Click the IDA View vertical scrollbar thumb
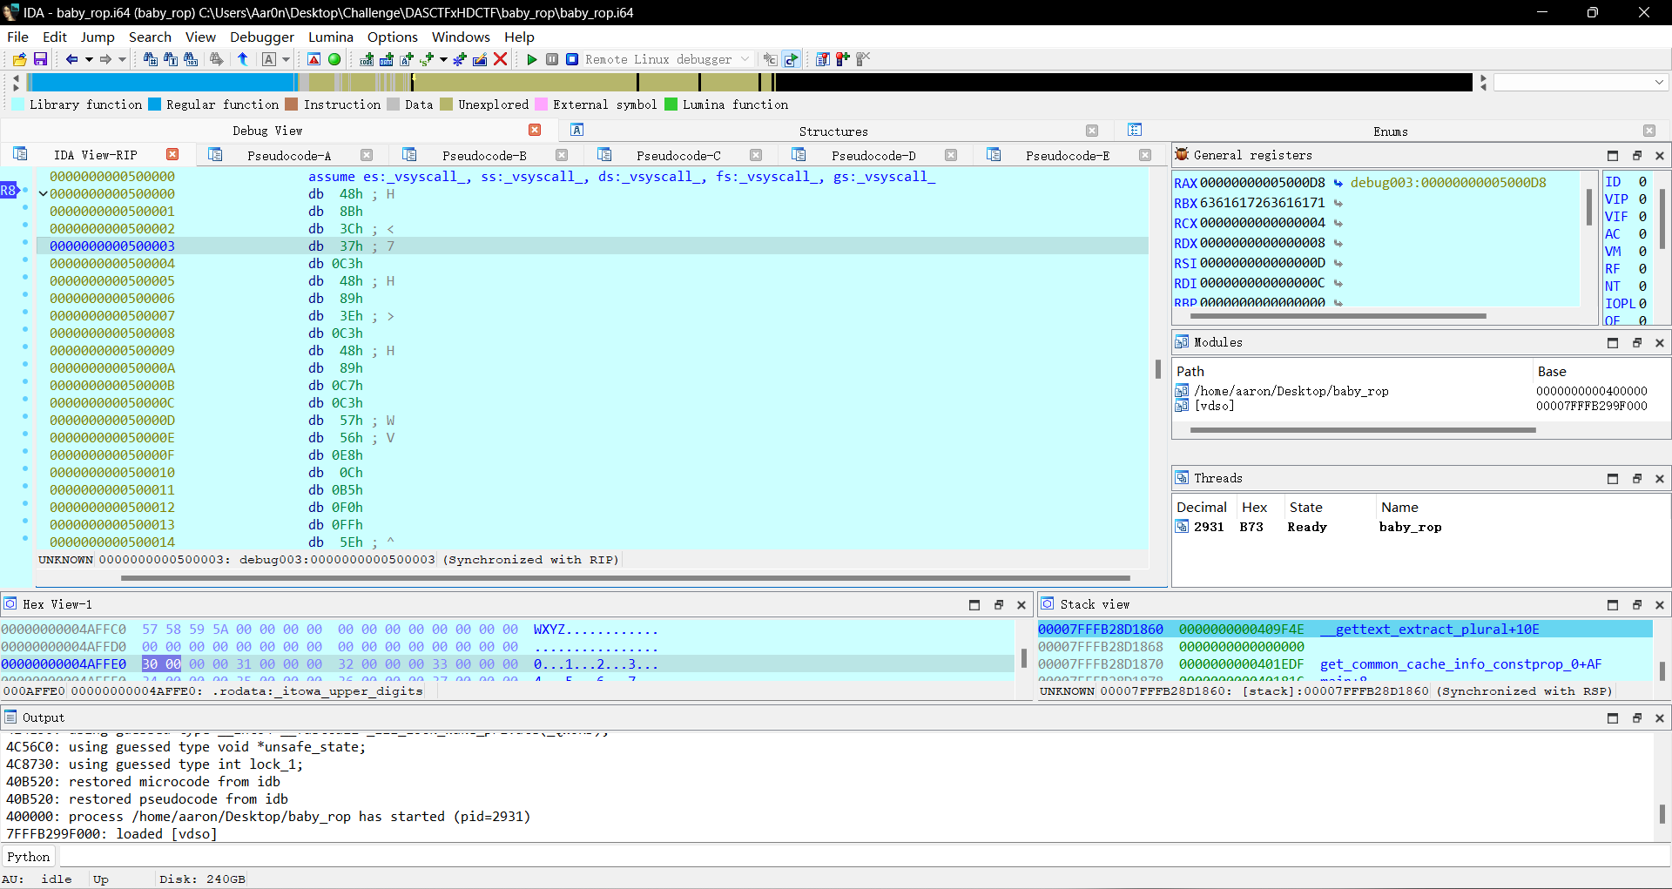 [1157, 369]
